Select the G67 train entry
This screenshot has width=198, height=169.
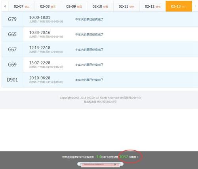[100, 49]
